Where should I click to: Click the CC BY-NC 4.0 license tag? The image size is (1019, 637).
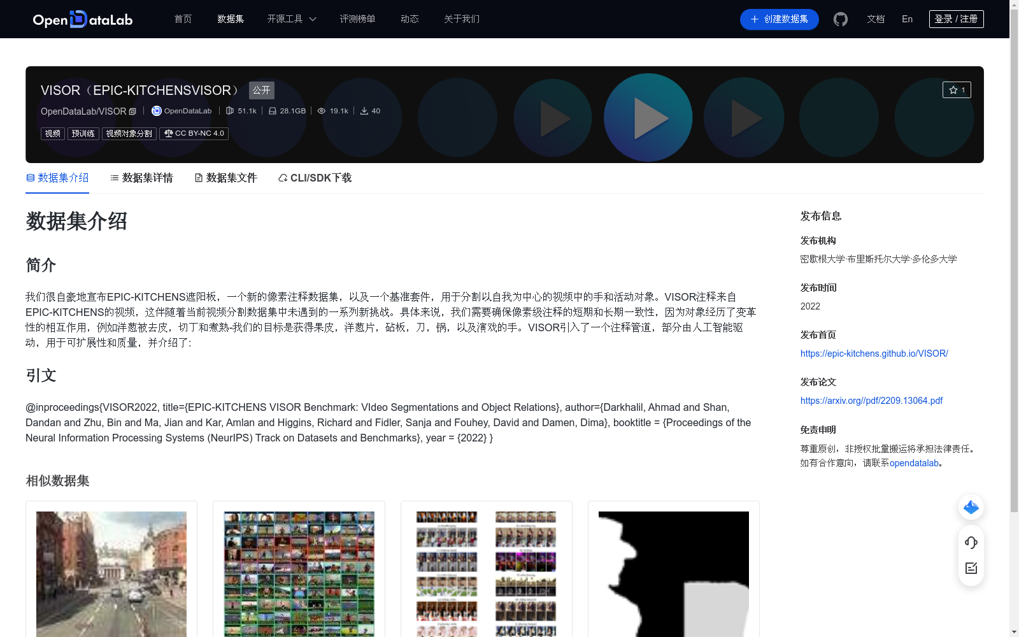[194, 134]
